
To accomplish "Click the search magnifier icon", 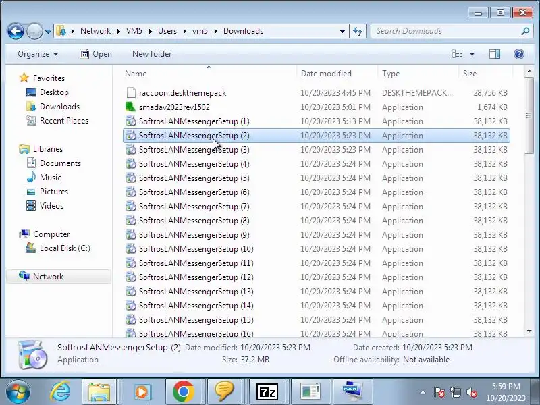I will (x=525, y=31).
